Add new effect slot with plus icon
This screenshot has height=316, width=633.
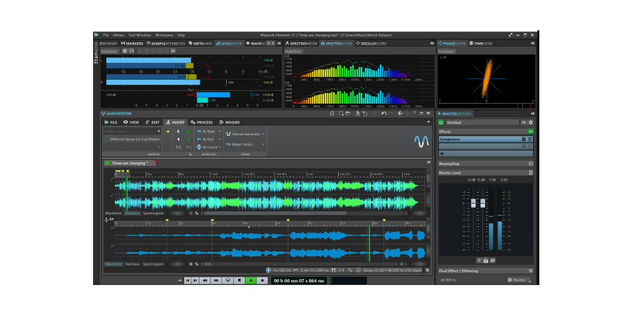[x=442, y=154]
